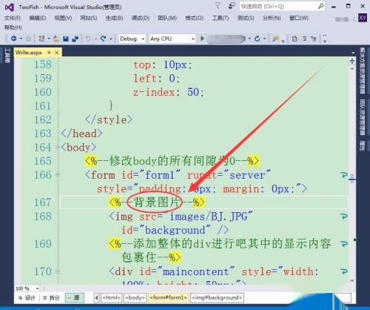Pin the Write.aspx tab
The width and height of the screenshot is (370, 310).
point(49,53)
